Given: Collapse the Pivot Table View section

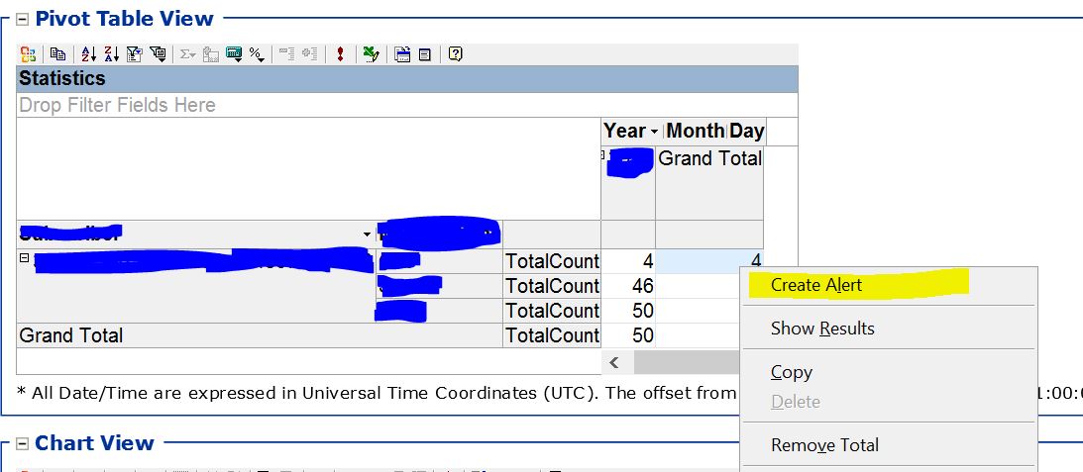Looking at the screenshot, I should [x=22, y=19].
